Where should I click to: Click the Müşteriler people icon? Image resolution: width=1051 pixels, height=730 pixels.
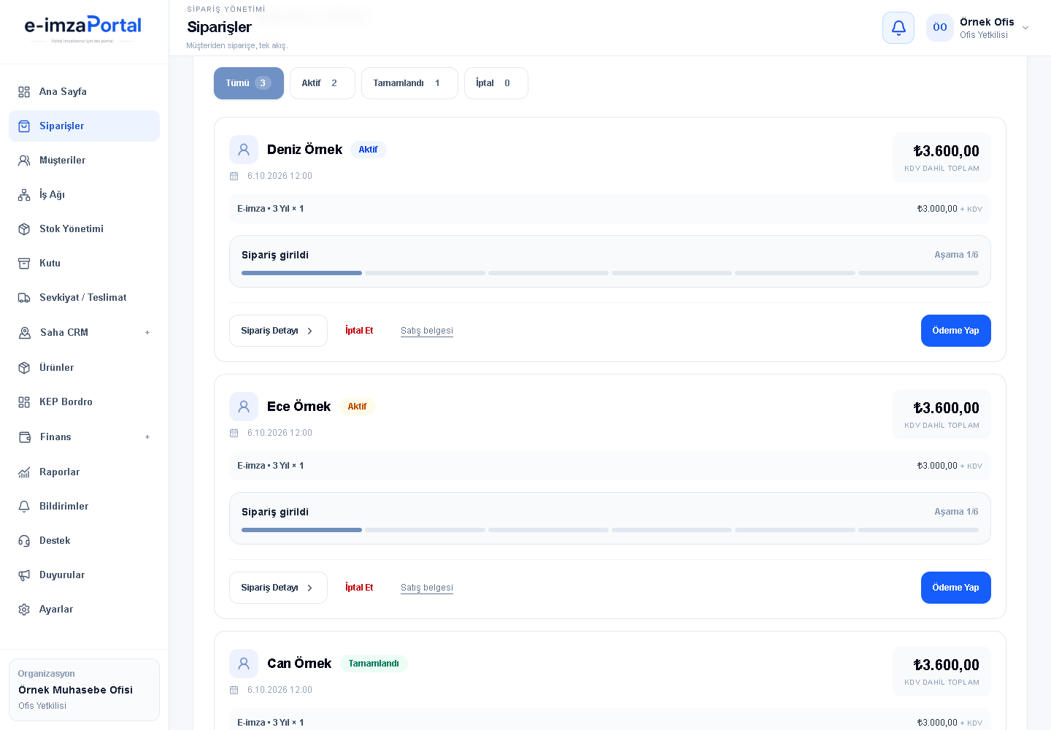tap(24, 161)
